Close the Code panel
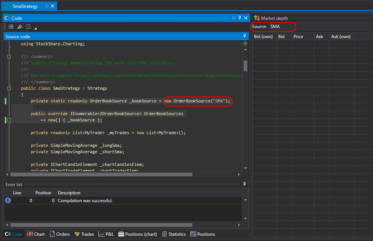The width and height of the screenshot is (373, 241). click(x=246, y=18)
